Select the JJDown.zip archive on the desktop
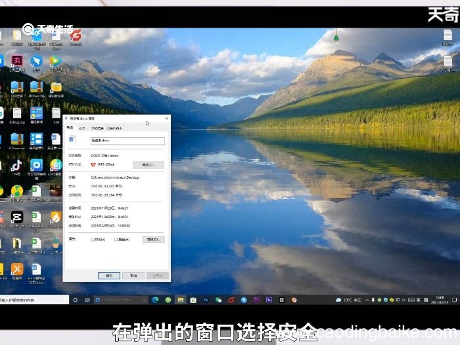Image resolution: width=460 pixels, height=345 pixels. 36,88
